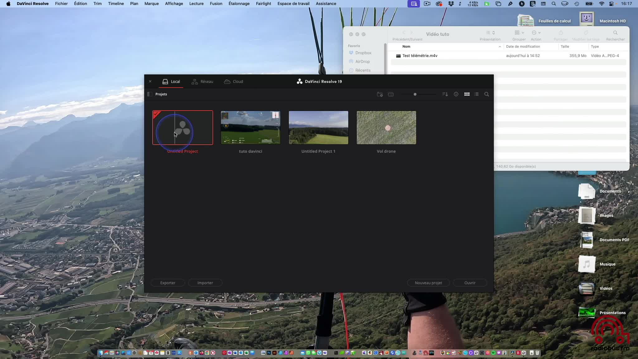
Task: Open the Fusion menu
Action: click(x=216, y=4)
